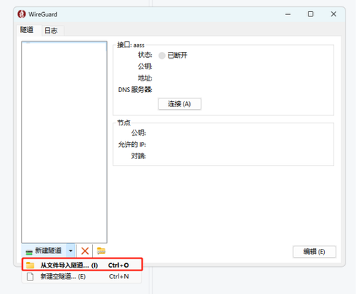Close the WireGuard window
This screenshot has width=357, height=294.
[x=333, y=14]
